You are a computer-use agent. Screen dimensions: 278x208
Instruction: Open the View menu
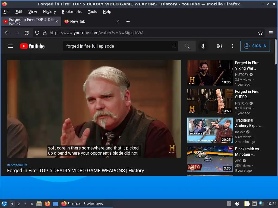tap(33, 12)
